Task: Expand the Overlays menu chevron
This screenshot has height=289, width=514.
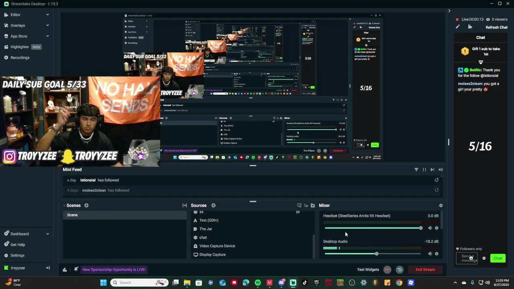Action: point(47,25)
